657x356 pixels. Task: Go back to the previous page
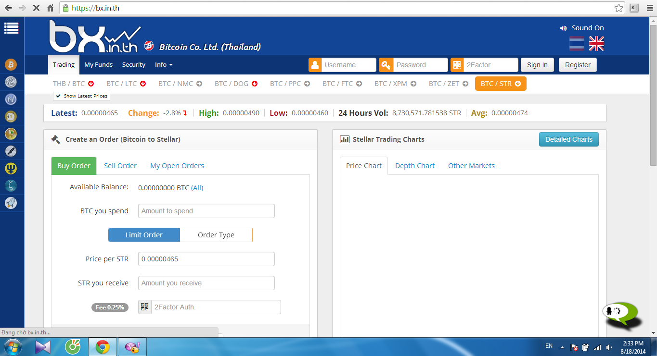[x=8, y=8]
